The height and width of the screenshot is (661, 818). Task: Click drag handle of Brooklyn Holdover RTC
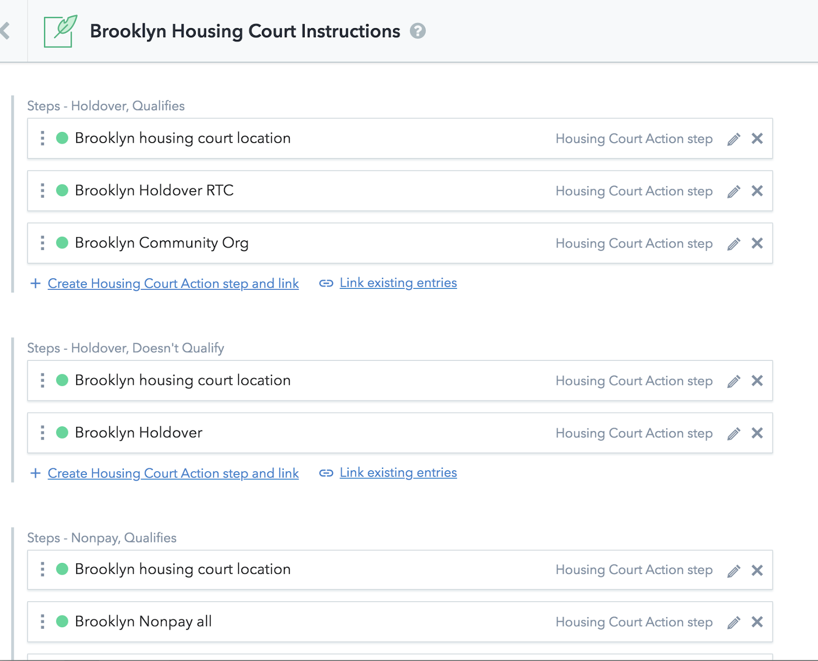click(42, 191)
